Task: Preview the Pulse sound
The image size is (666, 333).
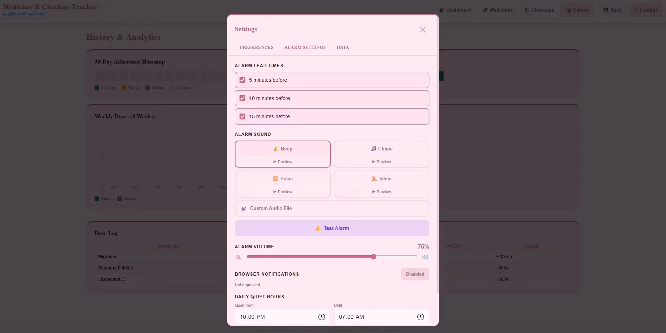Action: 283,192
